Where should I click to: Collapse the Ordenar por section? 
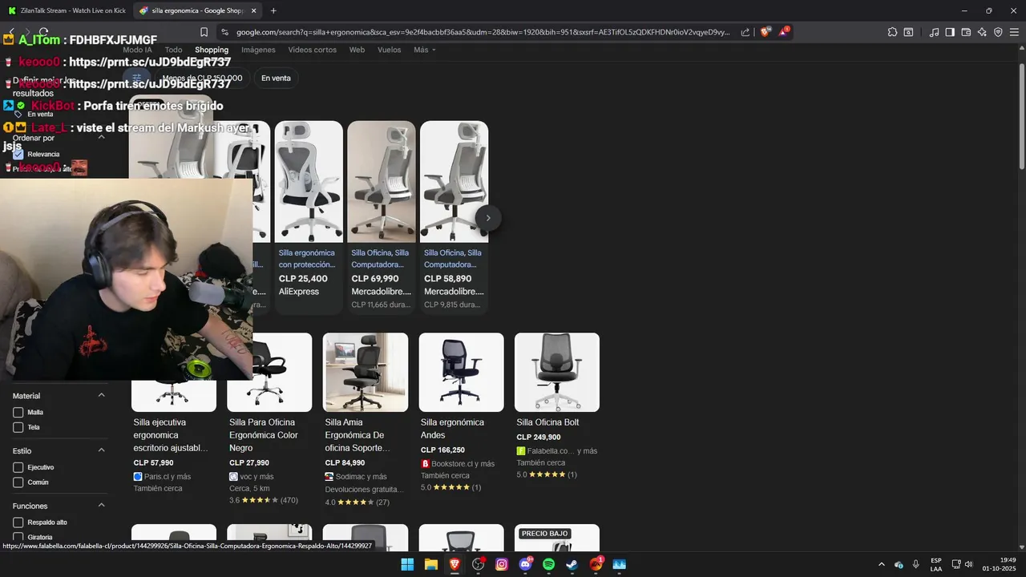point(102,137)
